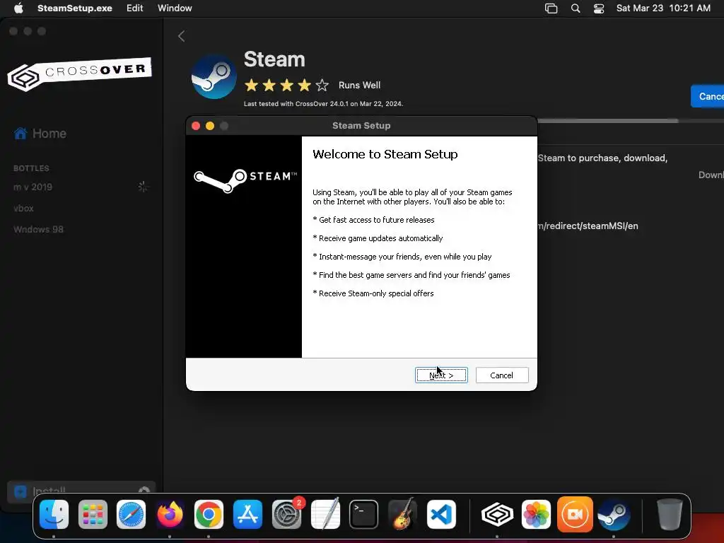Open Finder from the Dock
The width and height of the screenshot is (724, 543).
point(54,514)
